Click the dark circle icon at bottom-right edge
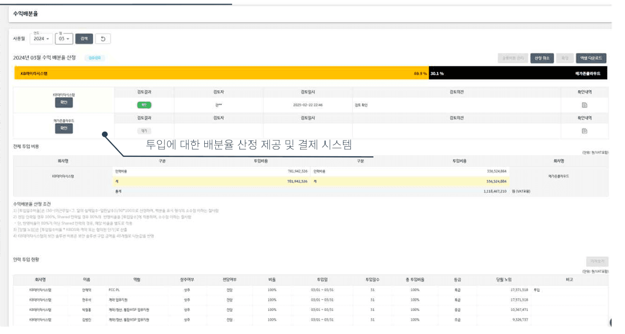The height and width of the screenshot is (334, 625). (612, 322)
